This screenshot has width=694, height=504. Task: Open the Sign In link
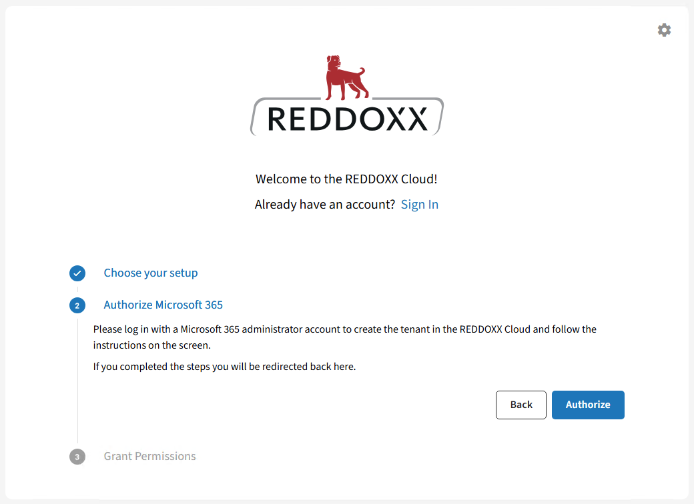[420, 204]
